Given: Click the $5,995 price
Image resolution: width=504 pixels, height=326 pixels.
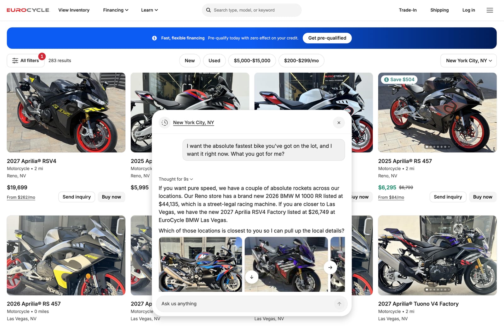Looking at the screenshot, I should [x=140, y=188].
